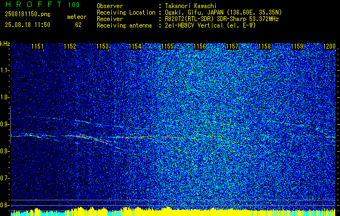
Task: Click time marker 1159
Action: pyautogui.click(x=297, y=46)
